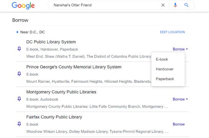Open the DC Public Library Borrow dropdown
This screenshot has width=209, height=138.
click(x=180, y=49)
